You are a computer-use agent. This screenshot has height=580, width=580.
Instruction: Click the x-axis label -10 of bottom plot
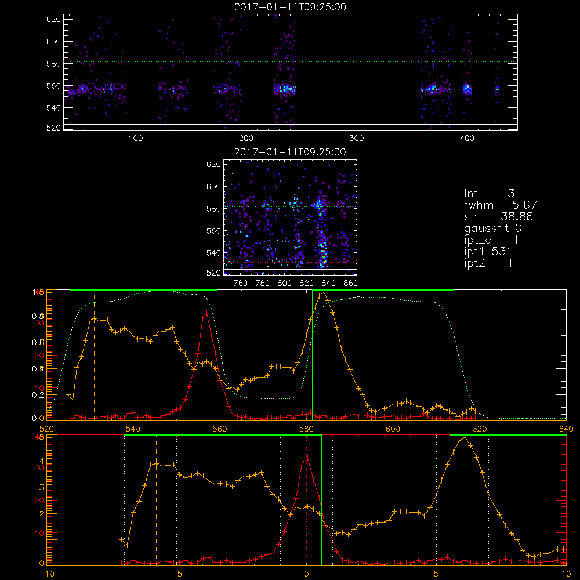[46, 574]
